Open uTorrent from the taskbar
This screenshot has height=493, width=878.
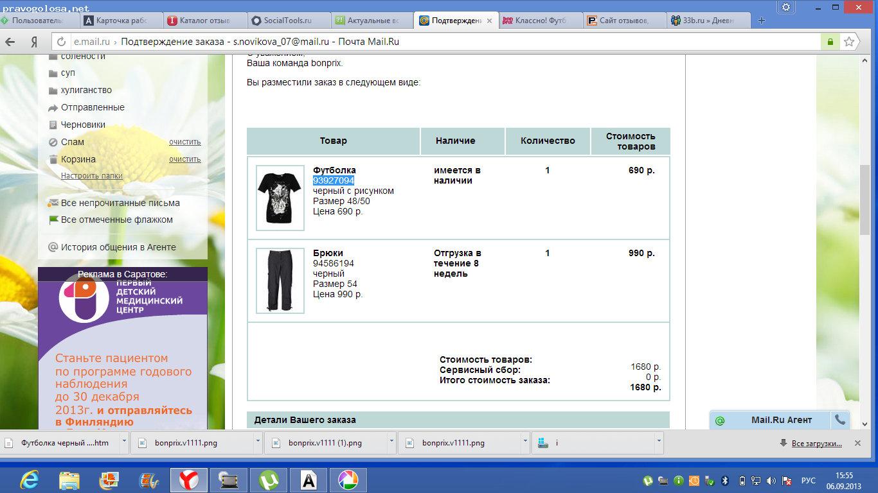pyautogui.click(x=269, y=480)
